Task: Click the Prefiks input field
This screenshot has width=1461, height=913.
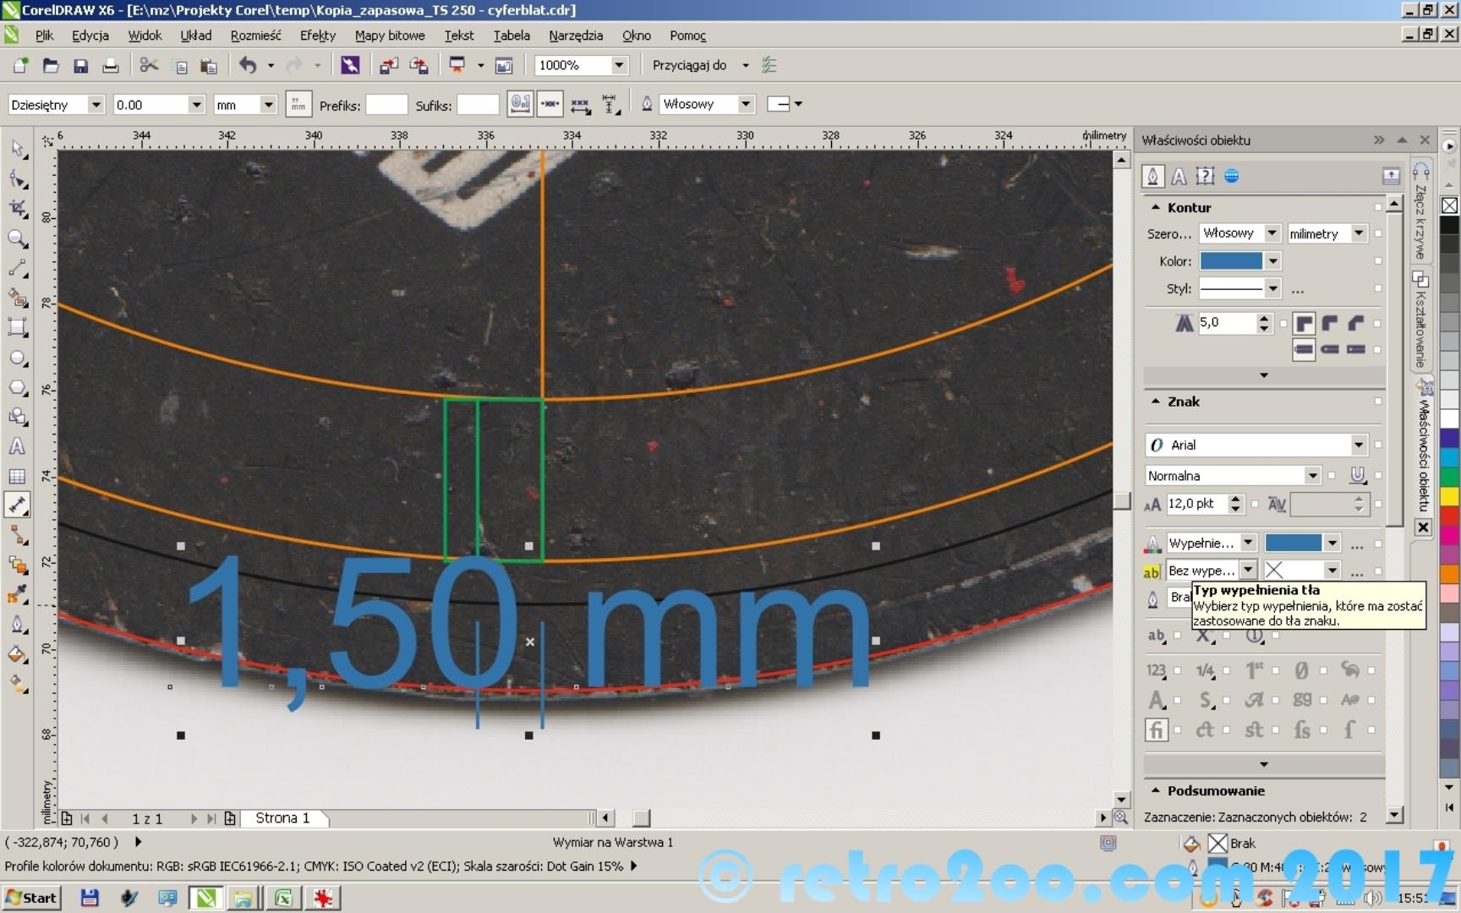Action: point(386,105)
